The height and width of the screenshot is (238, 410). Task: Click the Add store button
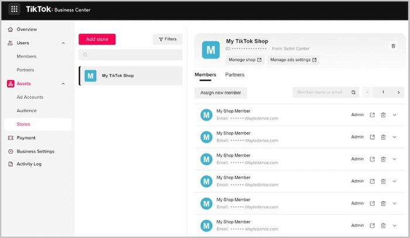coord(97,39)
